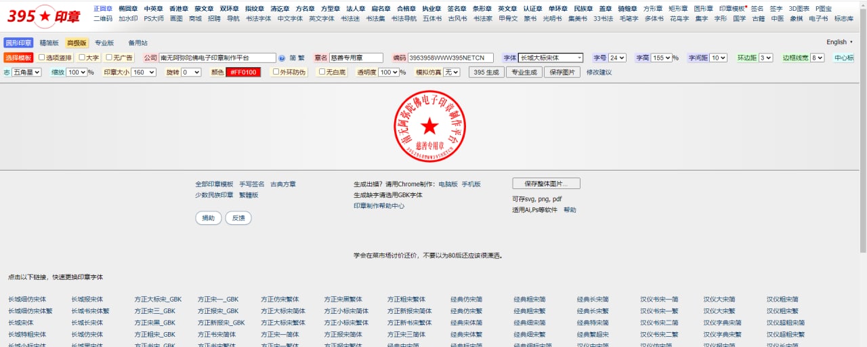Select the 方正大标宋_GBK font link

coord(158,300)
